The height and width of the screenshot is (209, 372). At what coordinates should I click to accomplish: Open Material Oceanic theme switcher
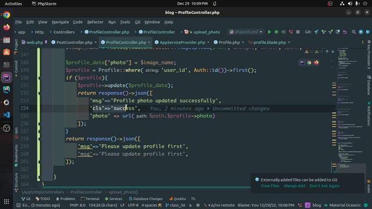click(x=342, y=205)
